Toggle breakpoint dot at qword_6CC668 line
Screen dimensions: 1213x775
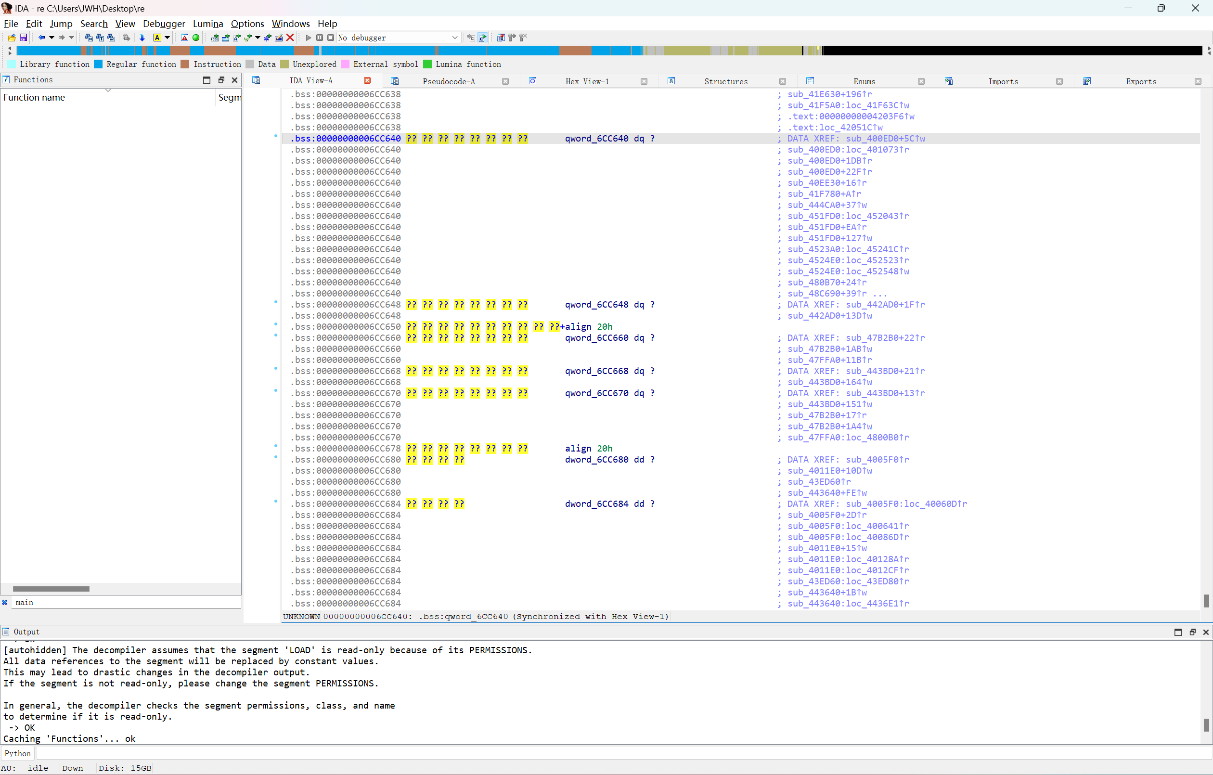click(275, 368)
